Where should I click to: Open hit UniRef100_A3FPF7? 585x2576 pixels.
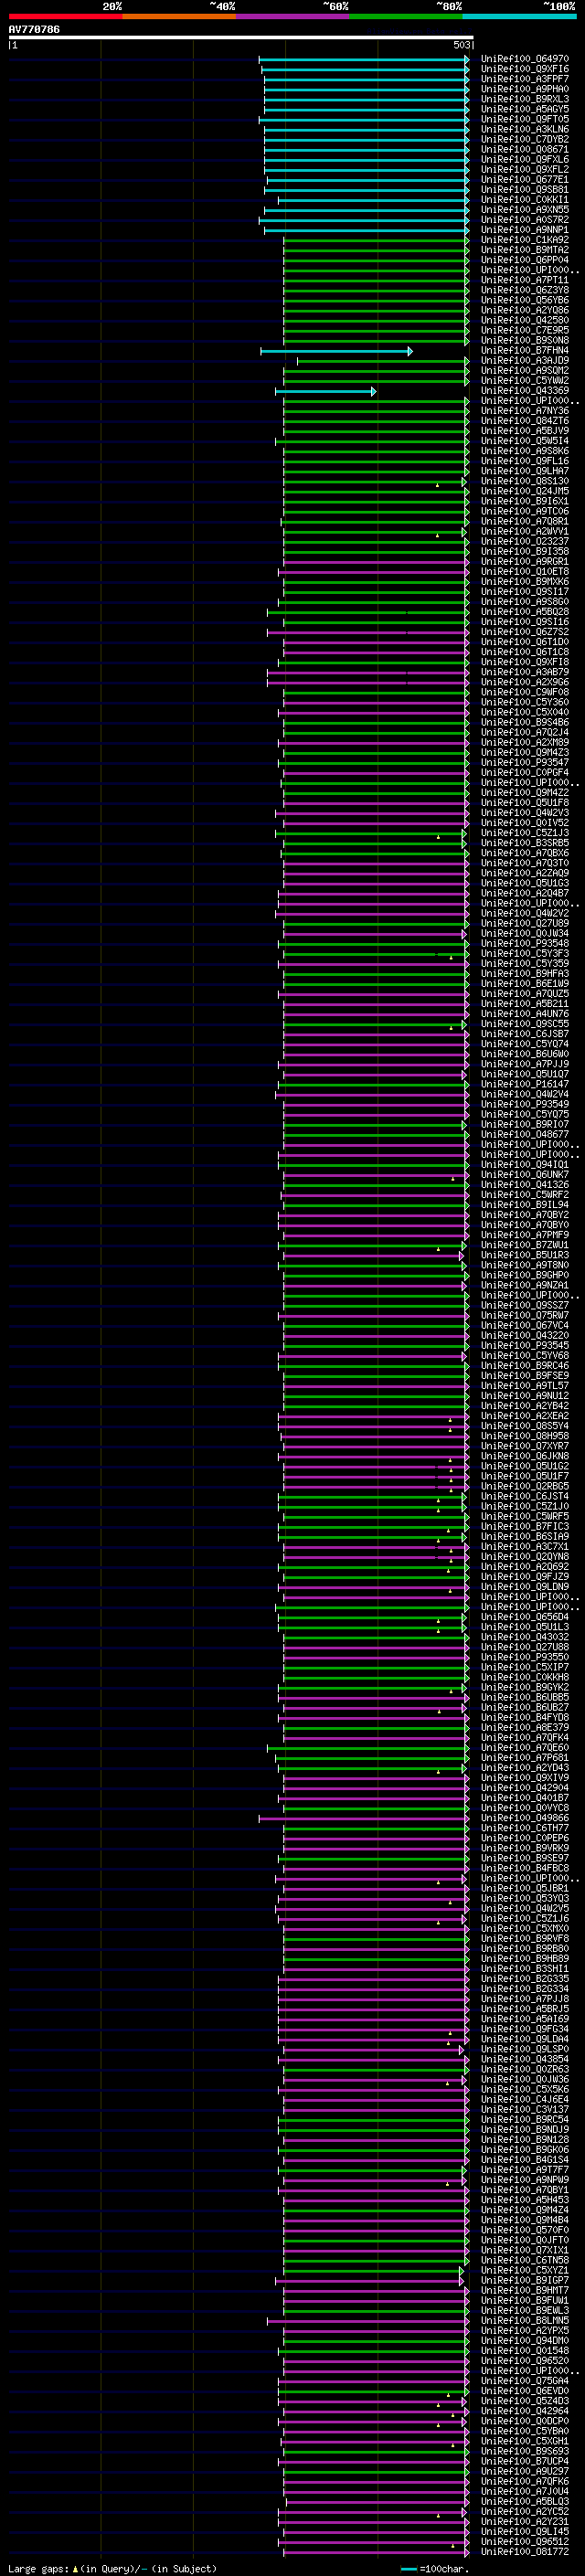pyautogui.click(x=525, y=79)
